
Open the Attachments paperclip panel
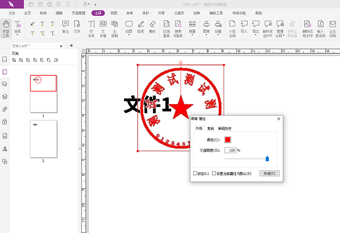pos(5,109)
